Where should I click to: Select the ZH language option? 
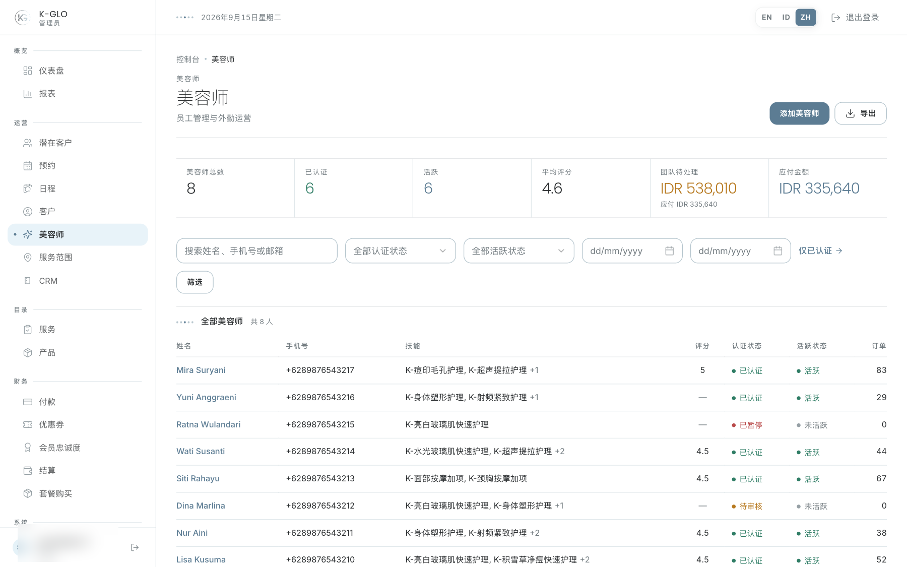tap(806, 17)
